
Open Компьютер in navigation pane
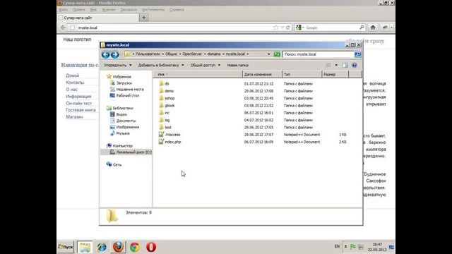119,146
